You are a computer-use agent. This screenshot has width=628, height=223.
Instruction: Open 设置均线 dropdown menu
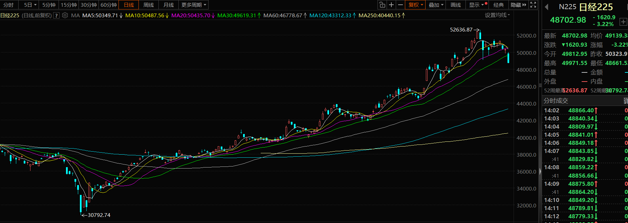point(497,15)
